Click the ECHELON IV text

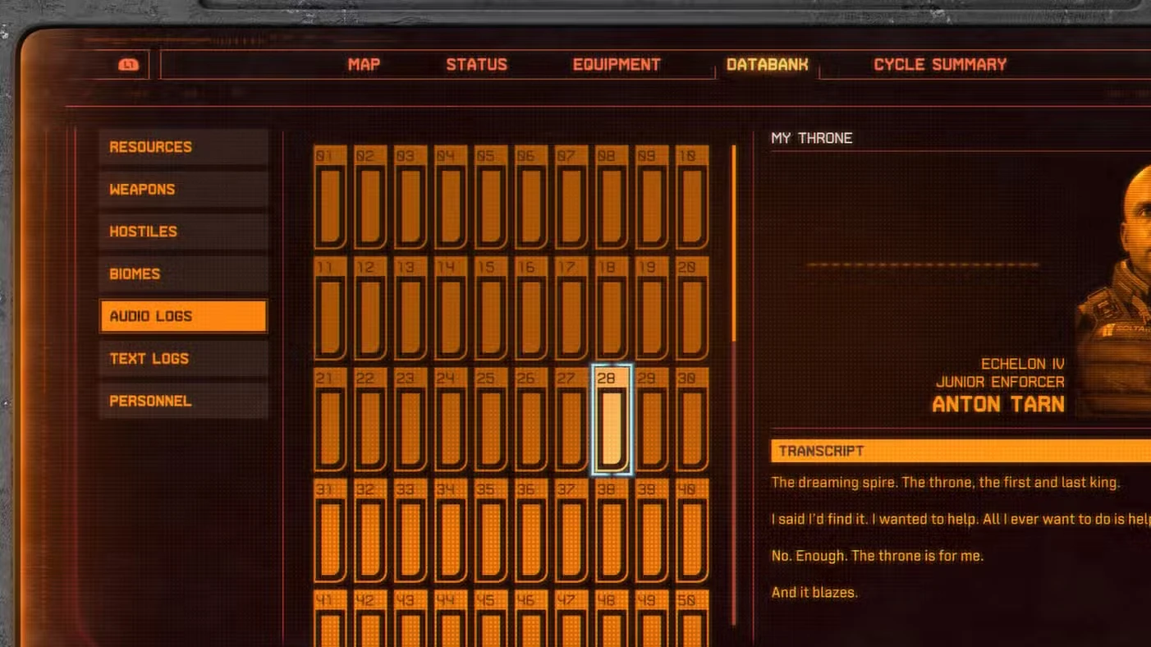pyautogui.click(x=1023, y=364)
